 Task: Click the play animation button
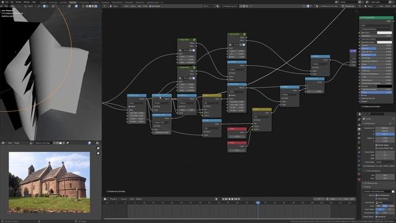tap(233, 199)
